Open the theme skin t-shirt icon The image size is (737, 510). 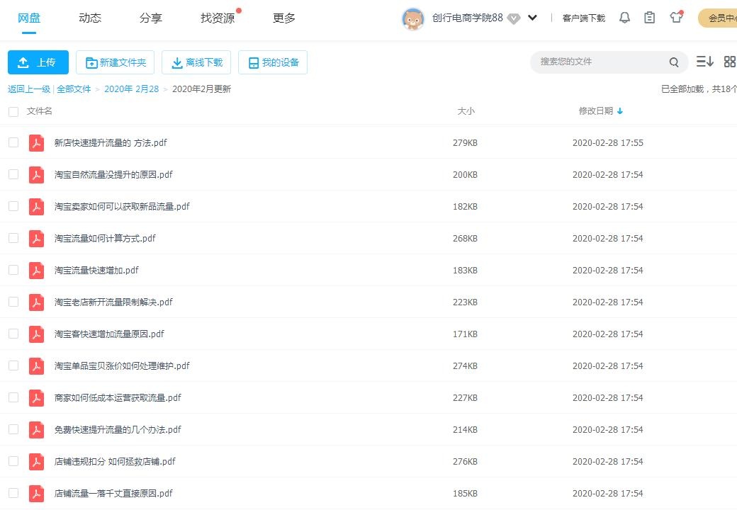click(x=675, y=18)
